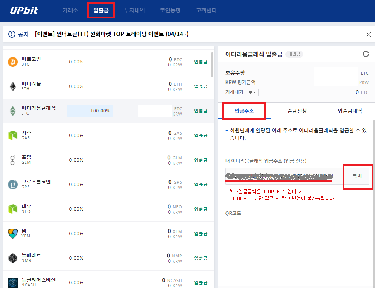Click the Nucleus Vision NCASH icon

[13, 282]
